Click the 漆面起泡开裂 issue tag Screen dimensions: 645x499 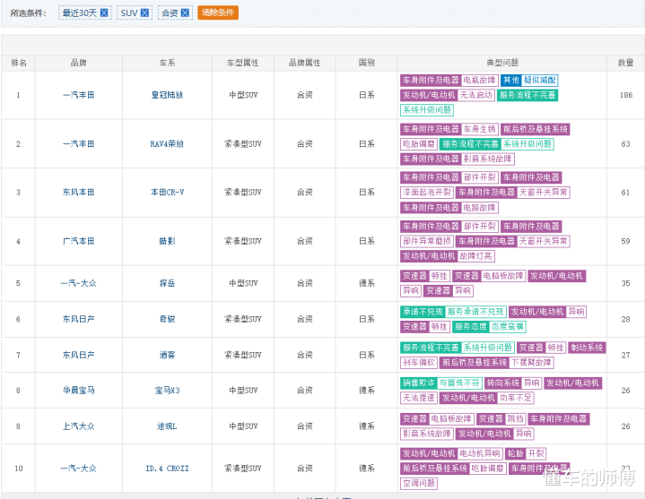pos(427,193)
